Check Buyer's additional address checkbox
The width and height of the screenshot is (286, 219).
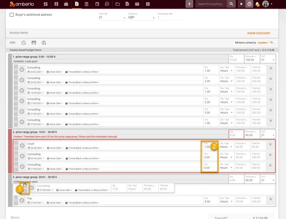[x=12, y=15]
